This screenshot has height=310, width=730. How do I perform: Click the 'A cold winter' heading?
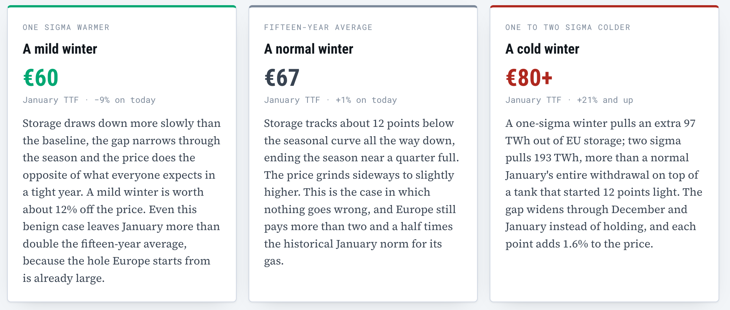(x=542, y=49)
